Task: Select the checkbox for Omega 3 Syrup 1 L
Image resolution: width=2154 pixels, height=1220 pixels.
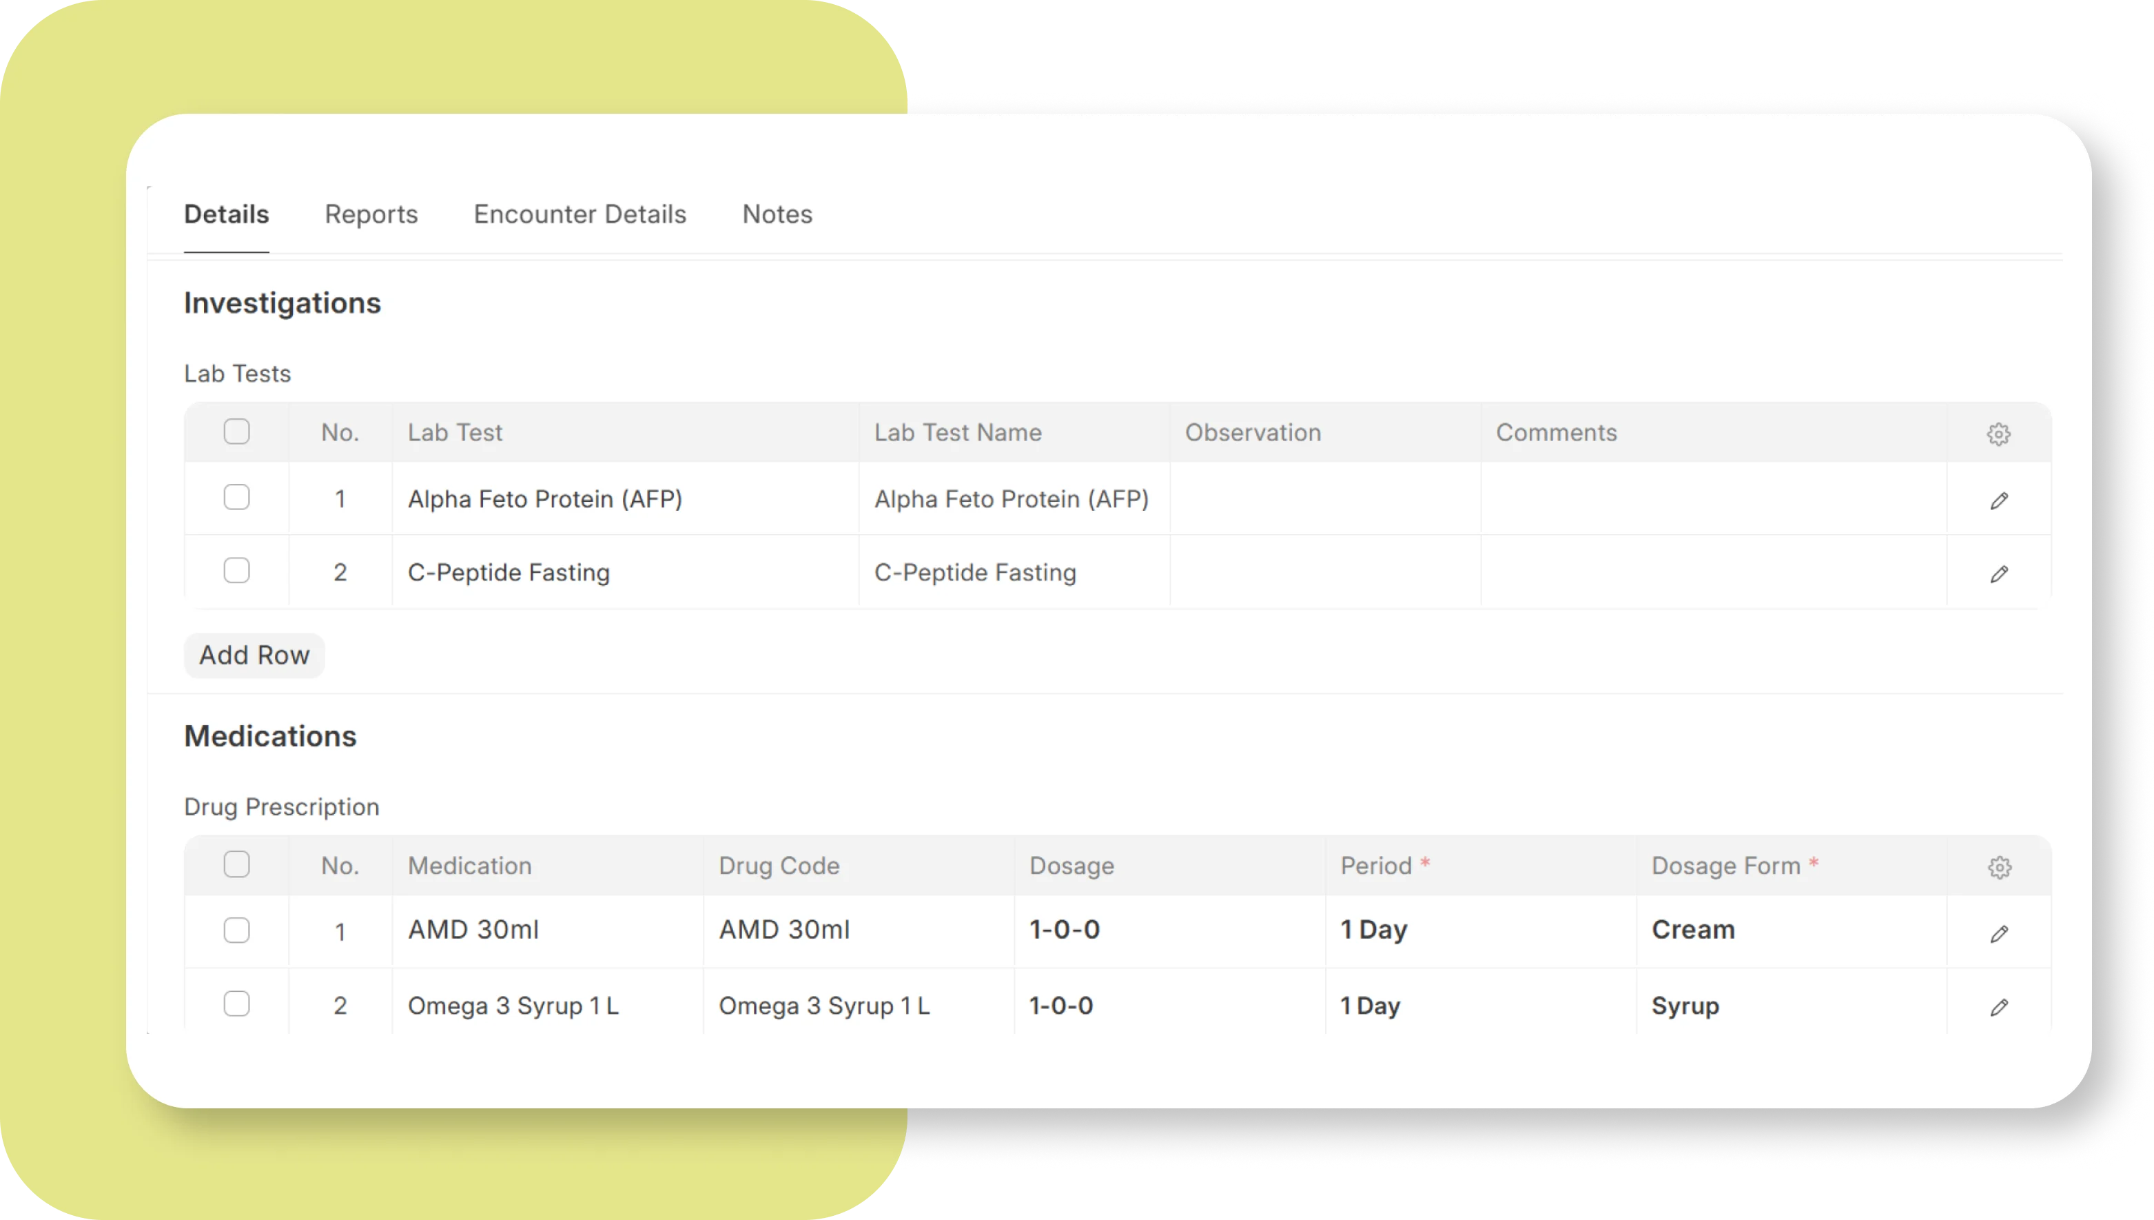Action: click(237, 1003)
